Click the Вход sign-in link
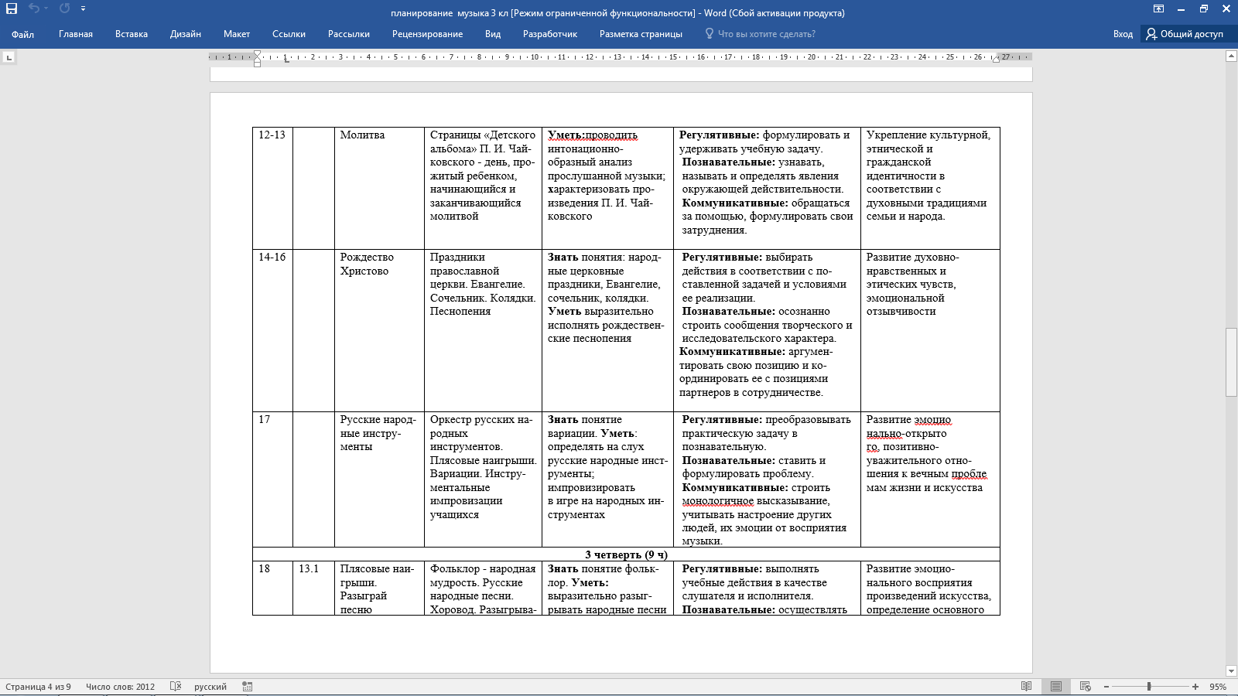Image resolution: width=1238 pixels, height=696 pixels. tap(1123, 34)
